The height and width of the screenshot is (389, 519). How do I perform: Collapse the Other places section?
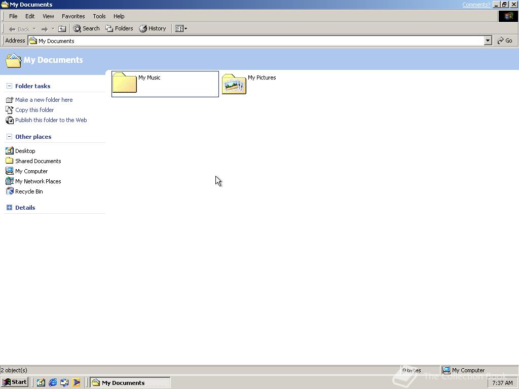tap(9, 137)
